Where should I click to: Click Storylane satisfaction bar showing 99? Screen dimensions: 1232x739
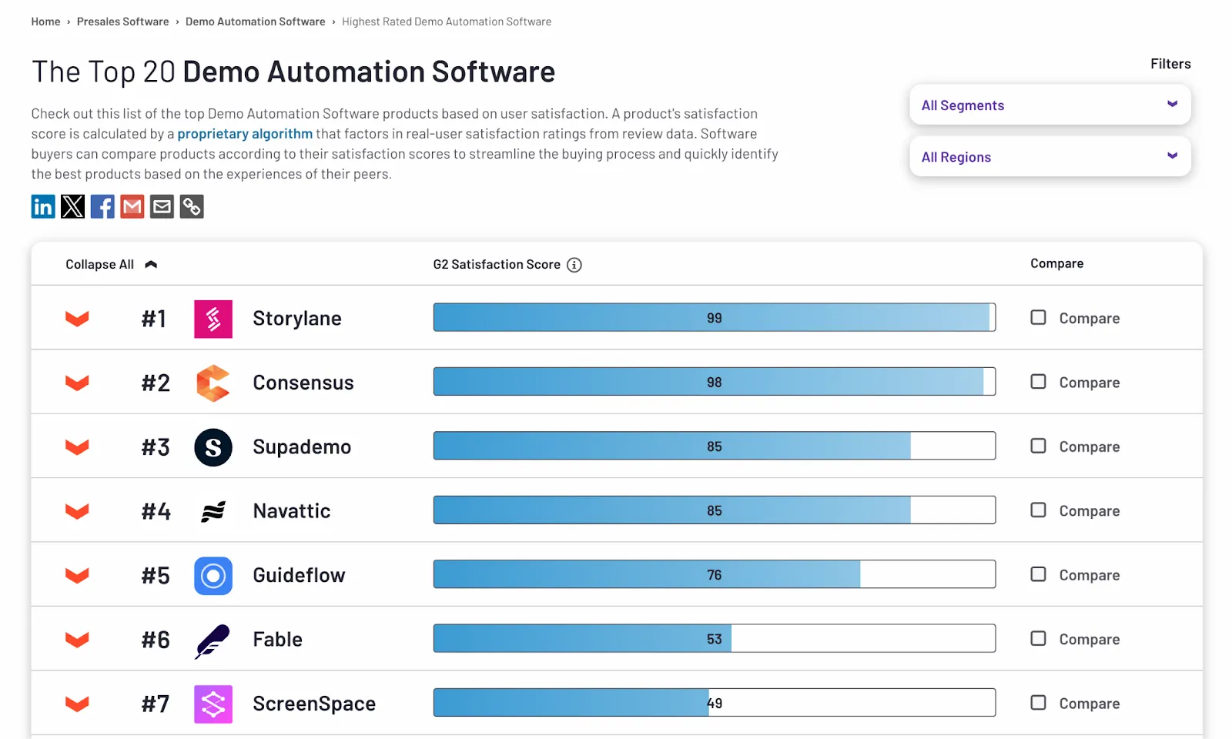tap(715, 317)
